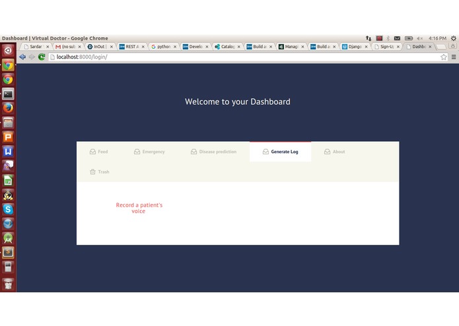Switch to the Catalog browser tab

227,46
